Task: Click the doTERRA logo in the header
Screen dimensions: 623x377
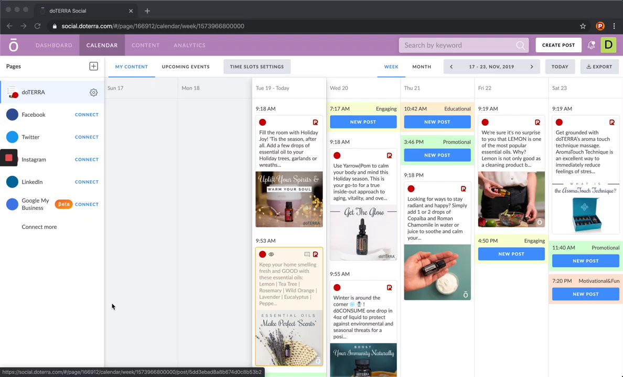Action: 14,45
